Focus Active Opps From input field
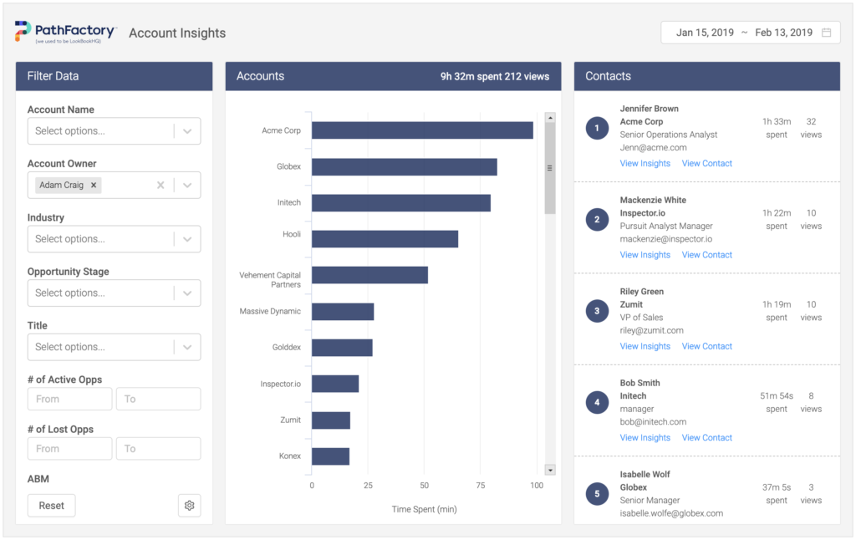856x540 pixels. (69, 400)
